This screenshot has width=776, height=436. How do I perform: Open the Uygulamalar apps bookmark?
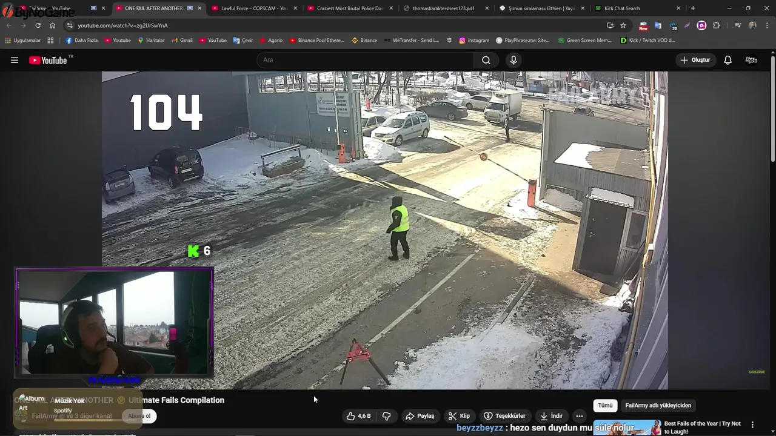pyautogui.click(x=23, y=41)
